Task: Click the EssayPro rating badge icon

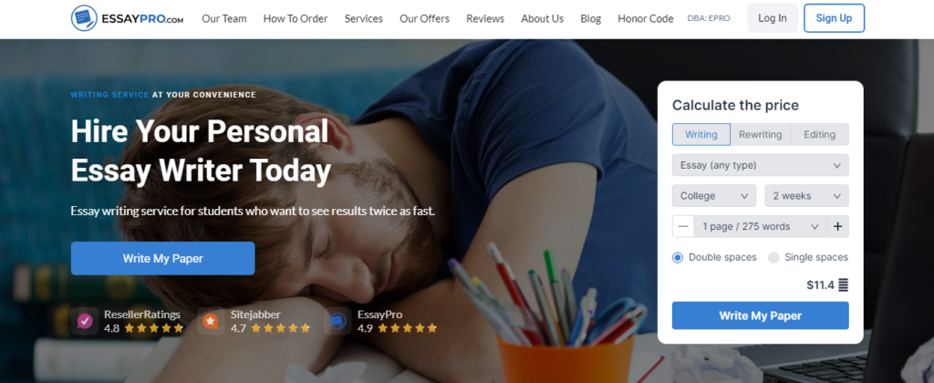Action: click(337, 321)
